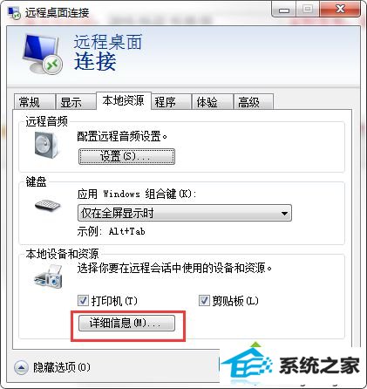The image size is (367, 389).
Task: Click the 详细信息(M)... button
Action: 126,324
